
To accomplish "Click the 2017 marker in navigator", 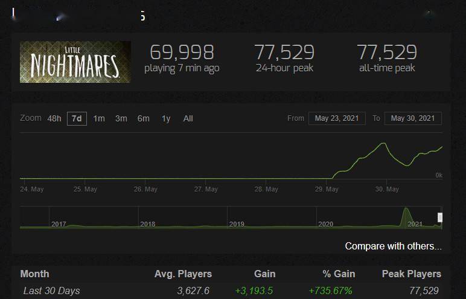I will tap(59, 224).
